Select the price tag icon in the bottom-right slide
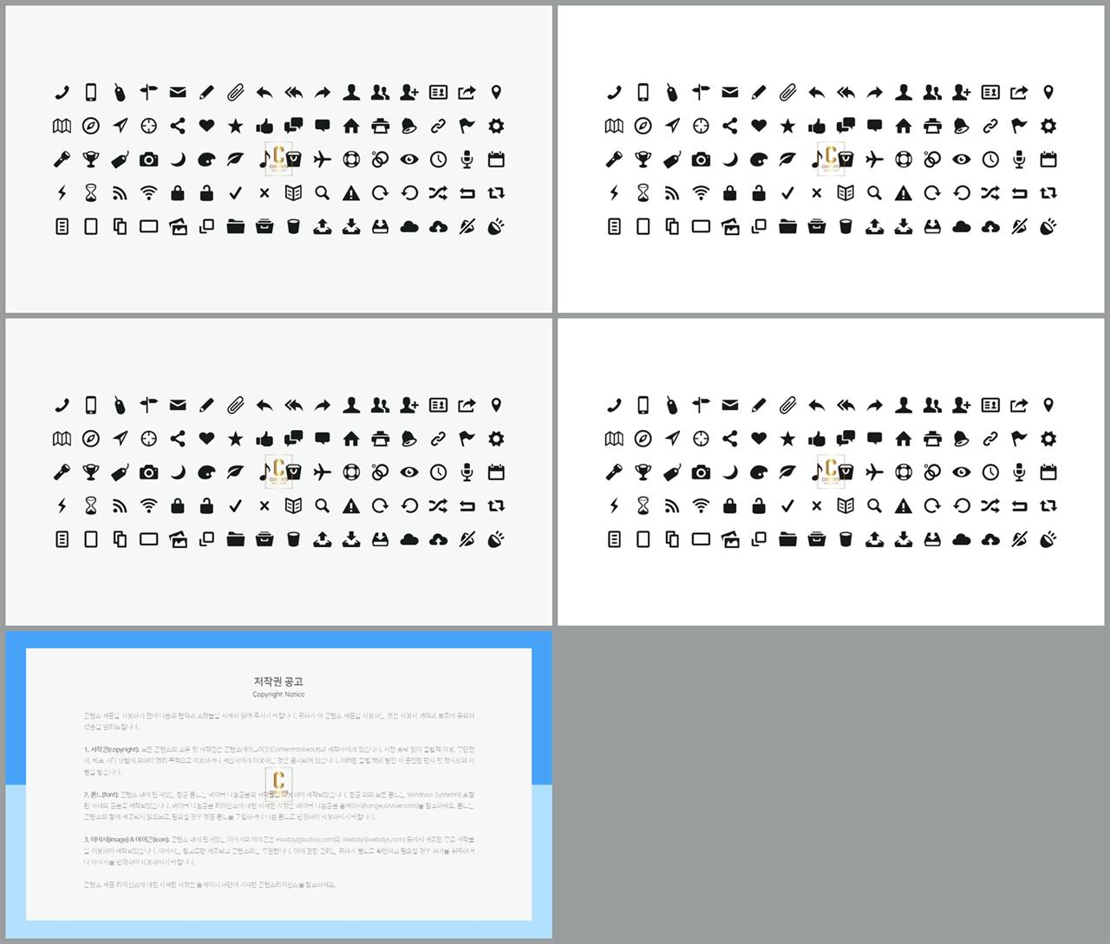This screenshot has width=1110, height=944. coord(672,472)
